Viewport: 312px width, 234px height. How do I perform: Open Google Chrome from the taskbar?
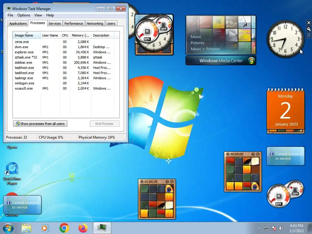click(64, 228)
